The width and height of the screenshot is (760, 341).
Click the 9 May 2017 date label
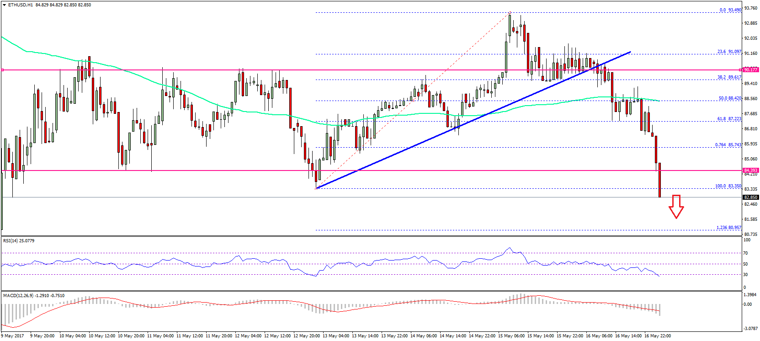(x=13, y=336)
